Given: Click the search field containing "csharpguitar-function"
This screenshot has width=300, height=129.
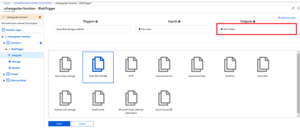Looking at the screenshot, I should point(22,17).
